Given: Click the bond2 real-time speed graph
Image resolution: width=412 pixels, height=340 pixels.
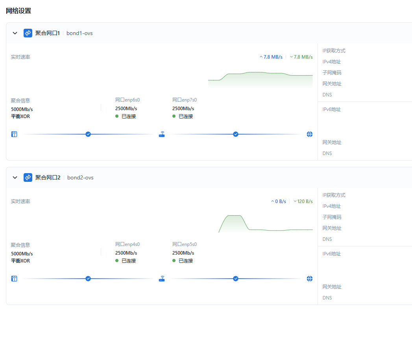Looking at the screenshot, I should tap(266, 224).
